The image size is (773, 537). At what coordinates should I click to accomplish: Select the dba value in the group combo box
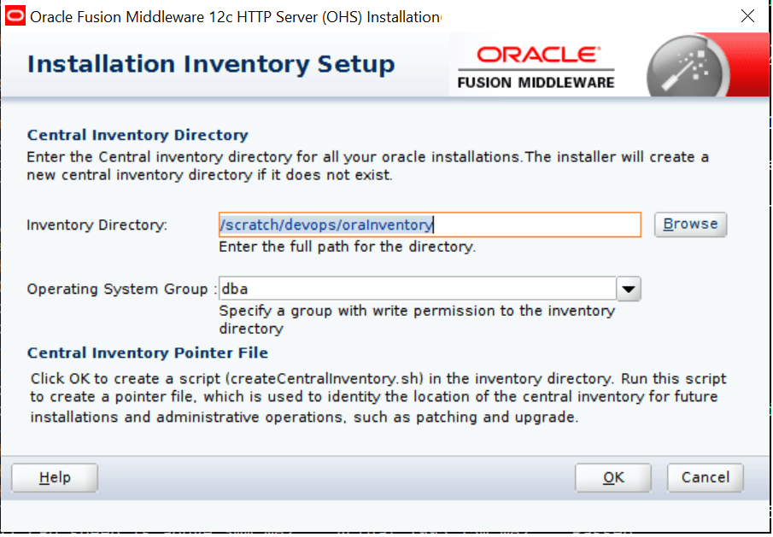pos(384,289)
